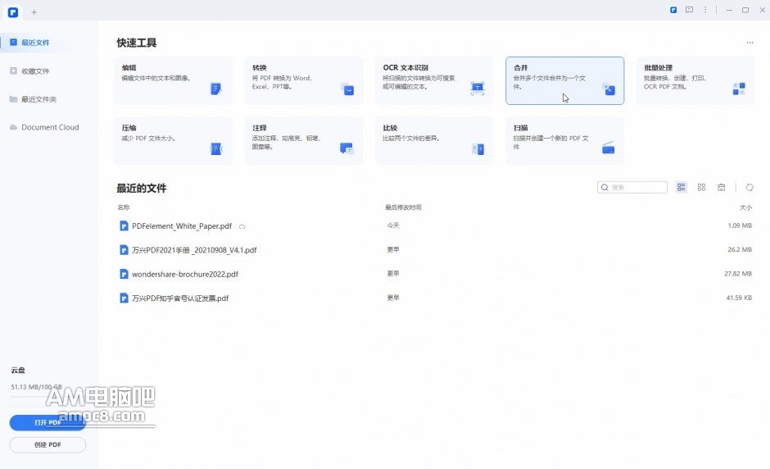Click the 创建 PDF button

point(48,445)
